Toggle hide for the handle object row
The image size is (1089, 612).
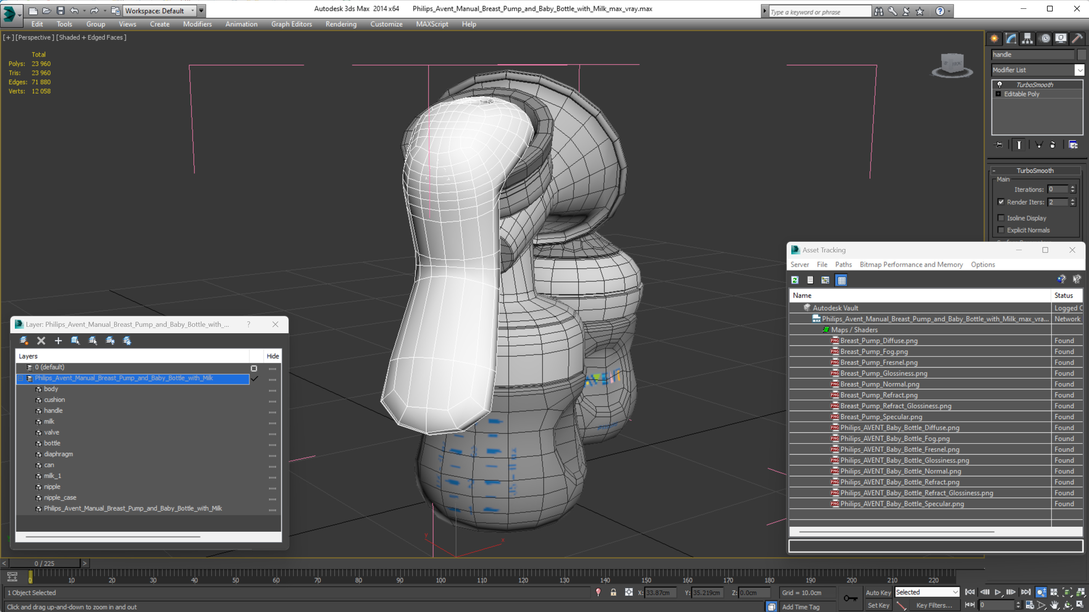(272, 412)
